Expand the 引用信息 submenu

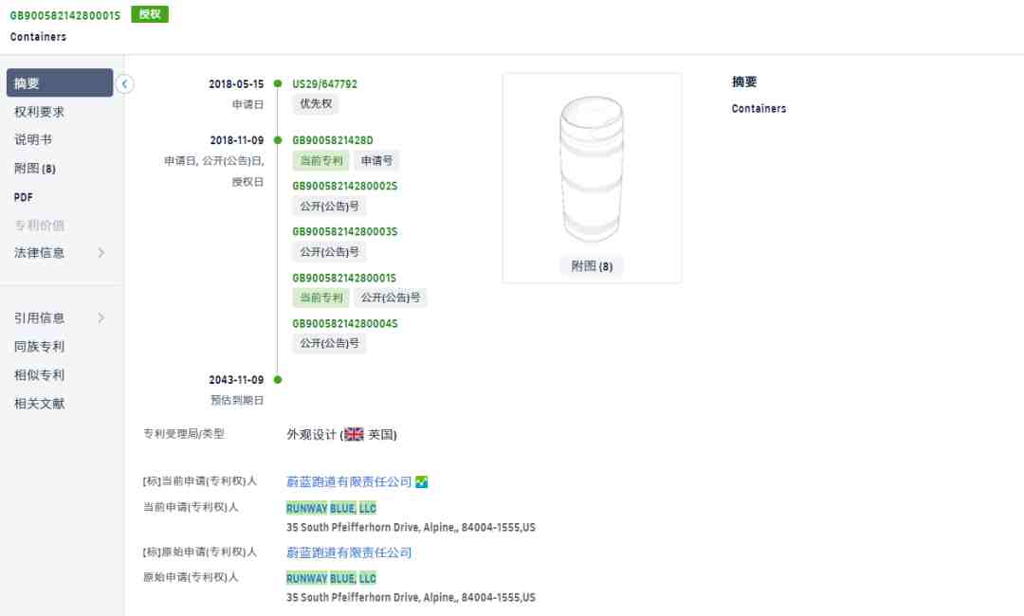tap(101, 318)
